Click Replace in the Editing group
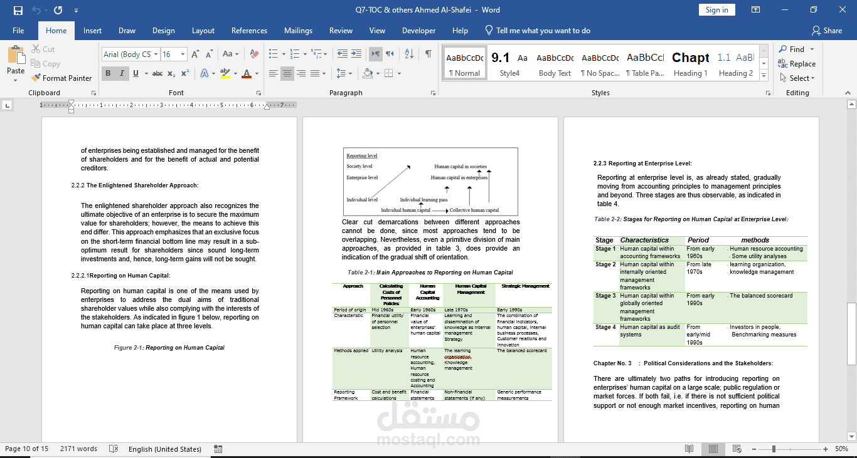Viewport: 857px width, 458px height. tap(797, 64)
